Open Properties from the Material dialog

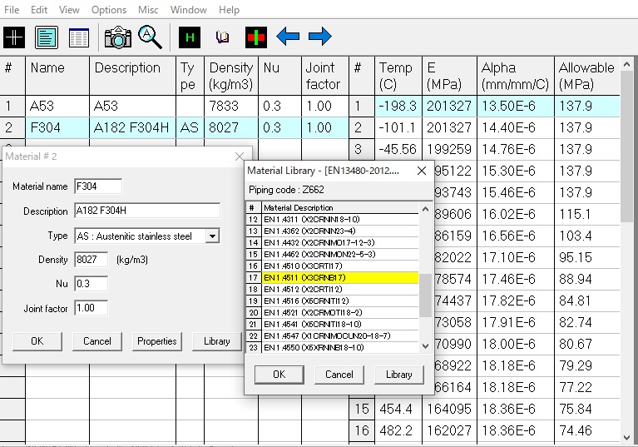pyautogui.click(x=157, y=341)
